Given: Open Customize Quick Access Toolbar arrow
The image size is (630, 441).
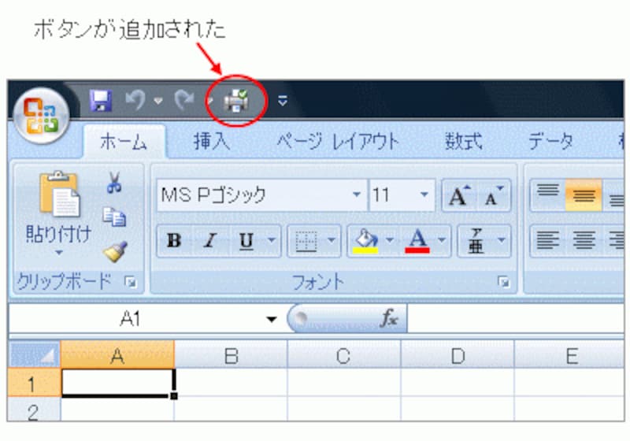Looking at the screenshot, I should [x=283, y=101].
